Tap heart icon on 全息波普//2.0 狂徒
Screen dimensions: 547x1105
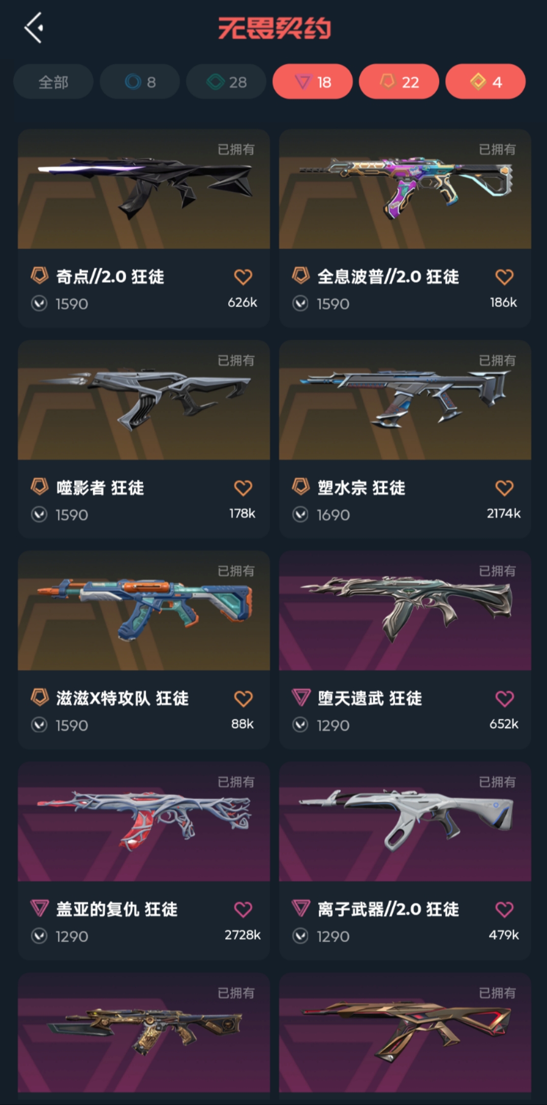tap(504, 277)
